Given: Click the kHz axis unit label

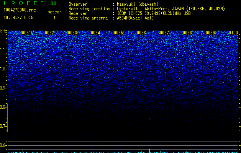Looking at the screenshot, I should pos(3,31).
